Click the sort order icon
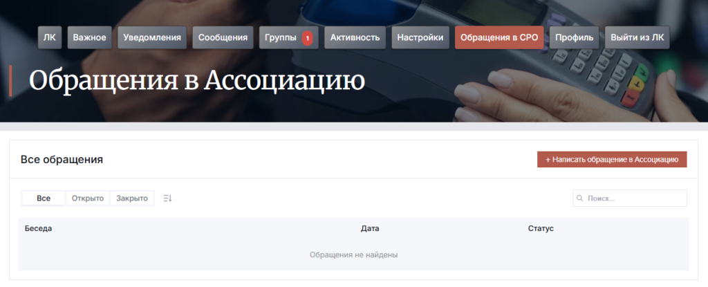Screen dimensions: 708x287 click(167, 198)
